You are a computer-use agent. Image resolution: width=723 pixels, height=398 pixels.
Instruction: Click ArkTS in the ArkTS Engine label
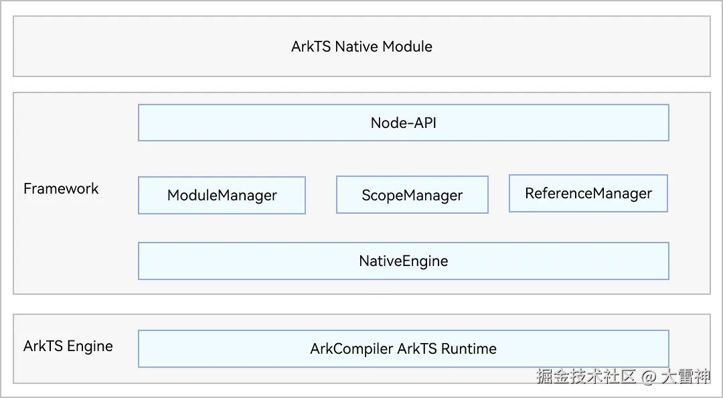44,346
